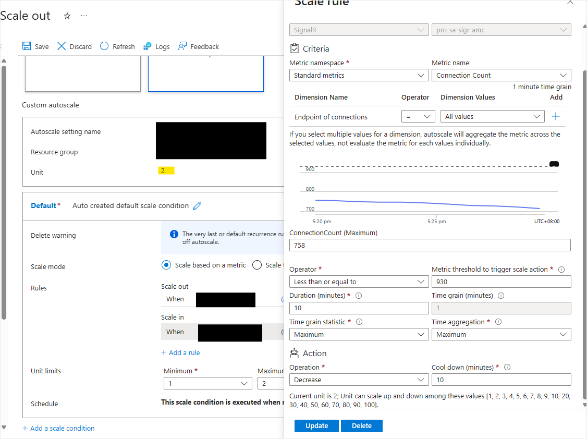Click the Metric threshold 930 field

[502, 282]
